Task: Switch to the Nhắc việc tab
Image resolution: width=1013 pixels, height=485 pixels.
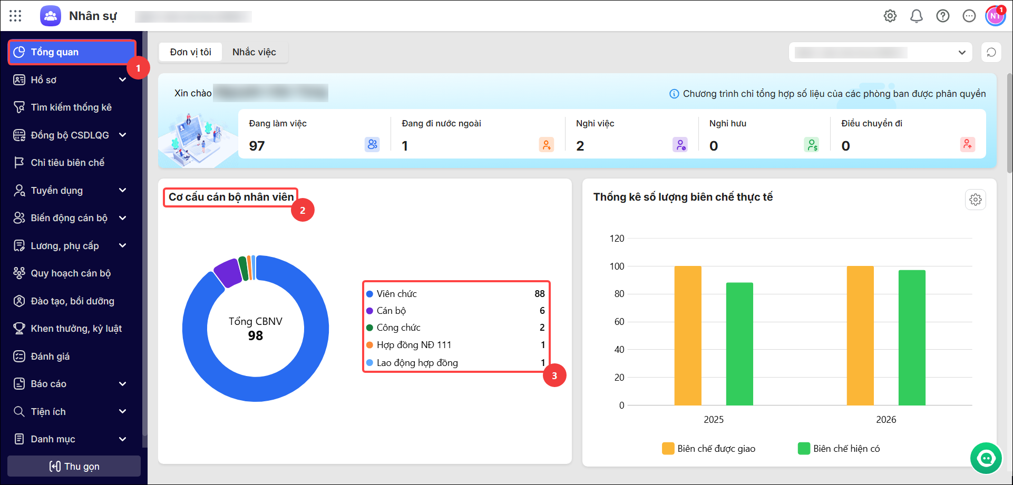Action: click(x=254, y=52)
